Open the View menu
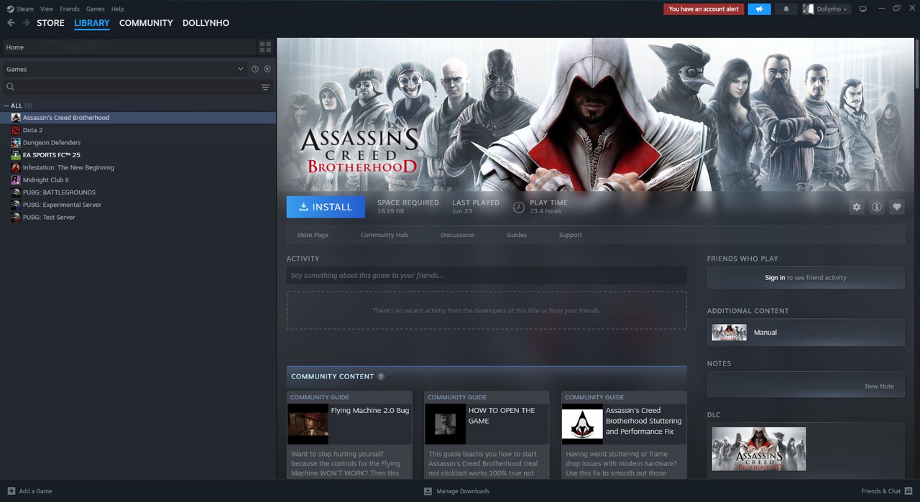The height and width of the screenshot is (502, 920). point(47,9)
